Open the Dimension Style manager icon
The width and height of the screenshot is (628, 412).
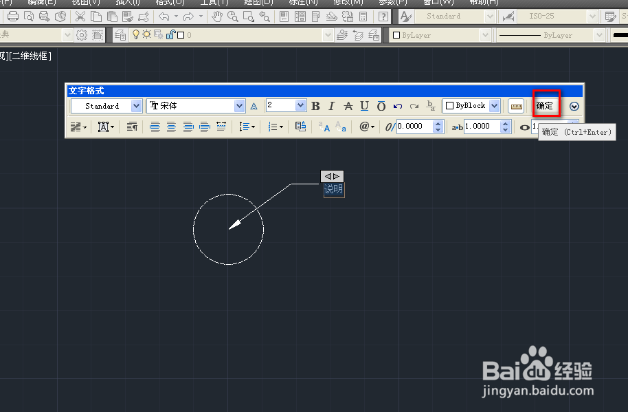tap(508, 17)
